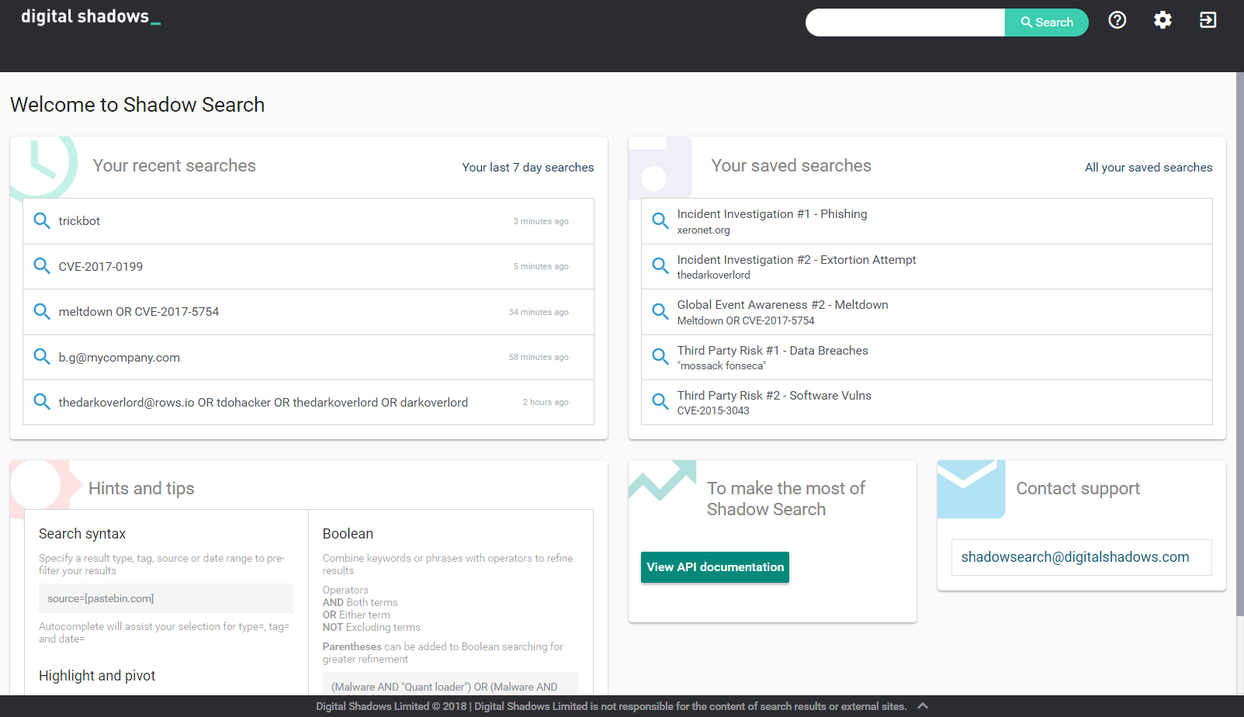The height and width of the screenshot is (717, 1244).
Task: Click the xeronet.org query text
Action: pyautogui.click(x=703, y=230)
